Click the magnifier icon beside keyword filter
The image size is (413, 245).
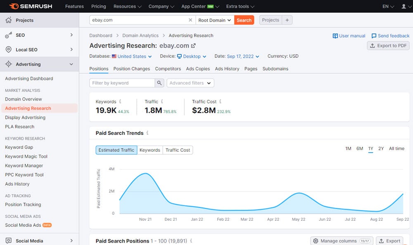coord(159,83)
